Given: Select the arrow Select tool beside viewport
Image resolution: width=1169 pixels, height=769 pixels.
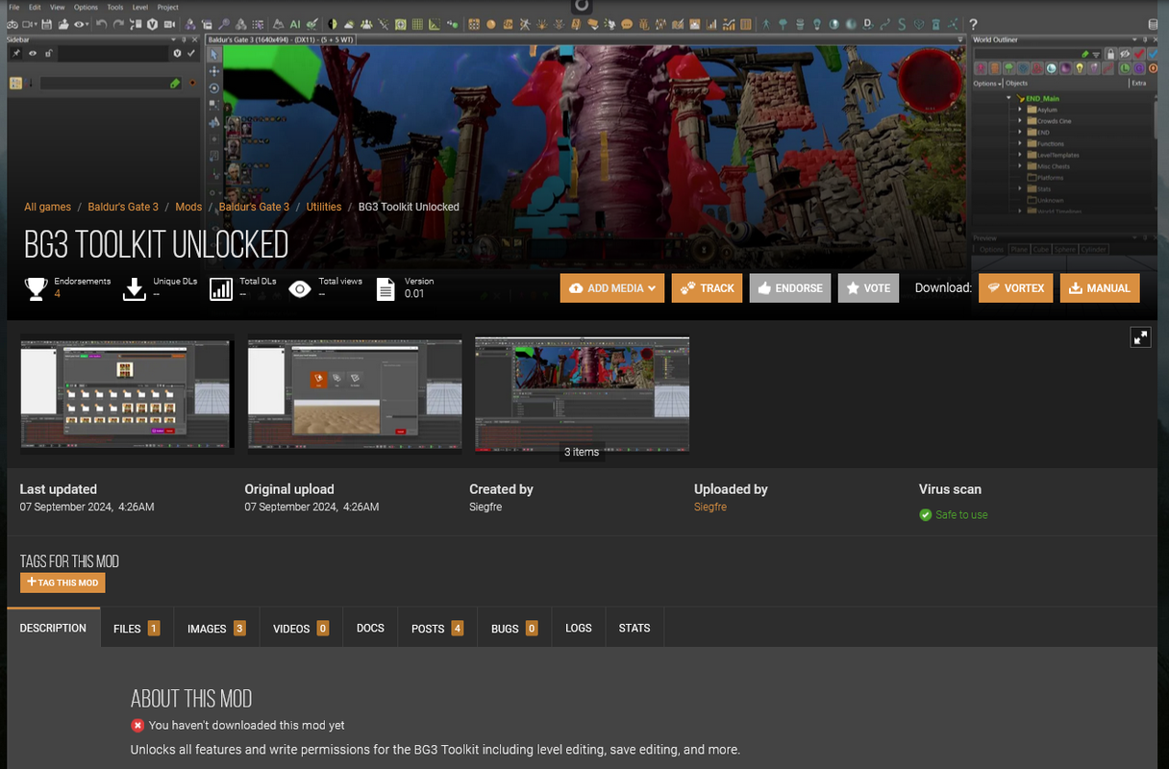Looking at the screenshot, I should click(x=214, y=54).
